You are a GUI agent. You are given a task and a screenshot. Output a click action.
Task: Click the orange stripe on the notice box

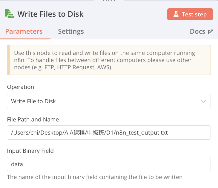click(x=8, y=60)
